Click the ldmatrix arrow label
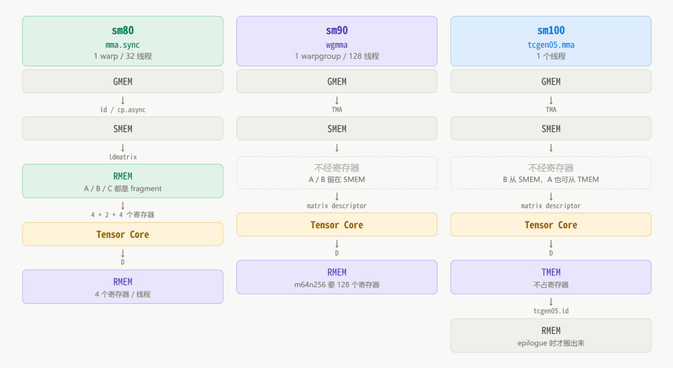Viewport: 673px width, 368px height. tap(123, 157)
